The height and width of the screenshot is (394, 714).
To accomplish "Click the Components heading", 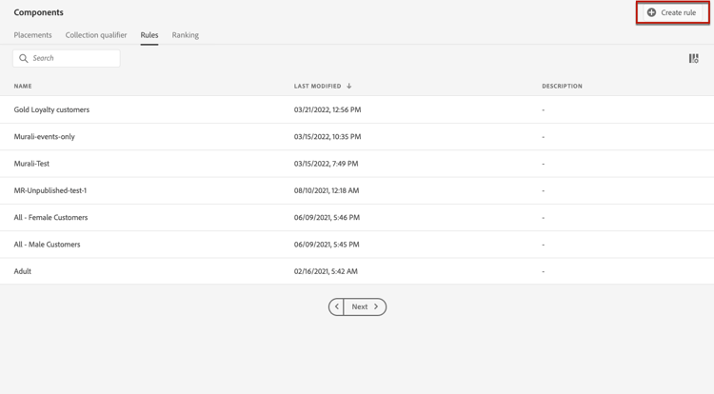I will (x=39, y=12).
